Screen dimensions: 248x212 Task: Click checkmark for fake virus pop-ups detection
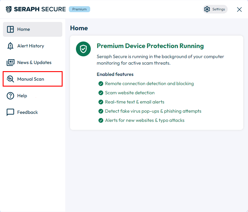pos(101,111)
